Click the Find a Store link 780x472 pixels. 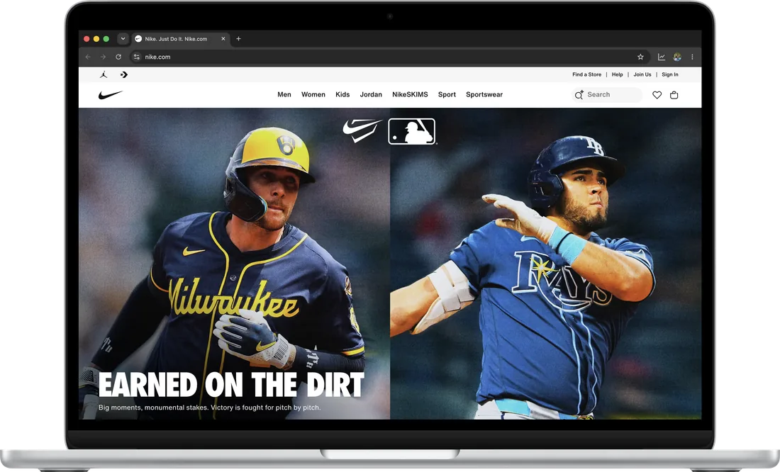[586, 74]
